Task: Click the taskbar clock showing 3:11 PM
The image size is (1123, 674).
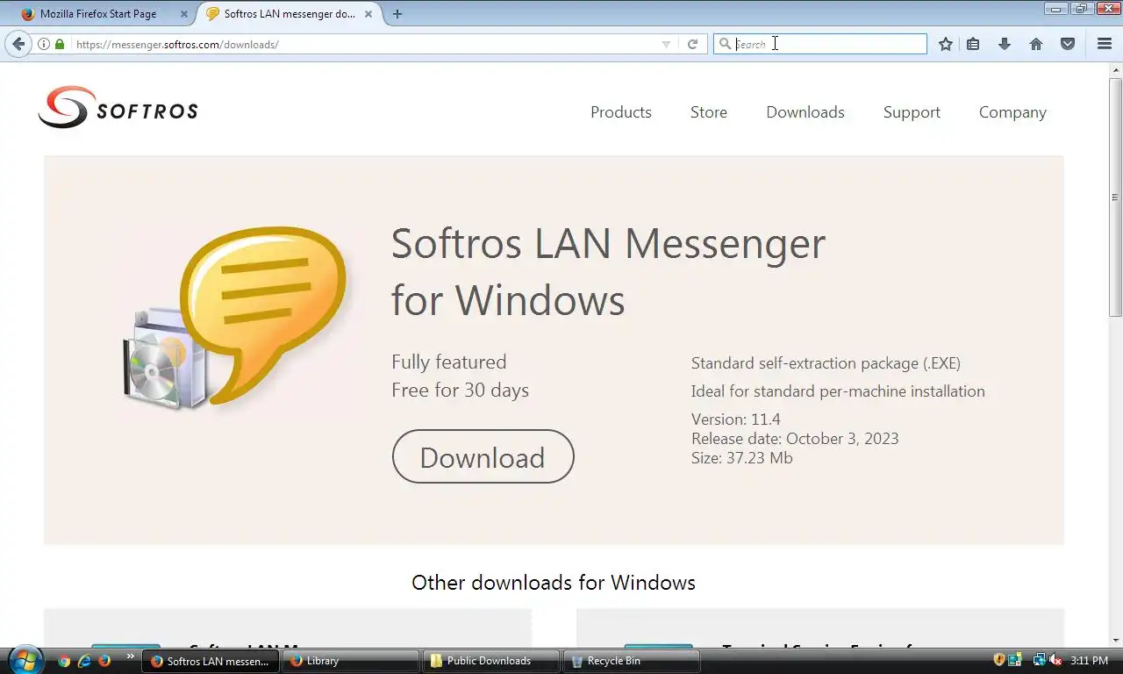Action: tap(1090, 661)
